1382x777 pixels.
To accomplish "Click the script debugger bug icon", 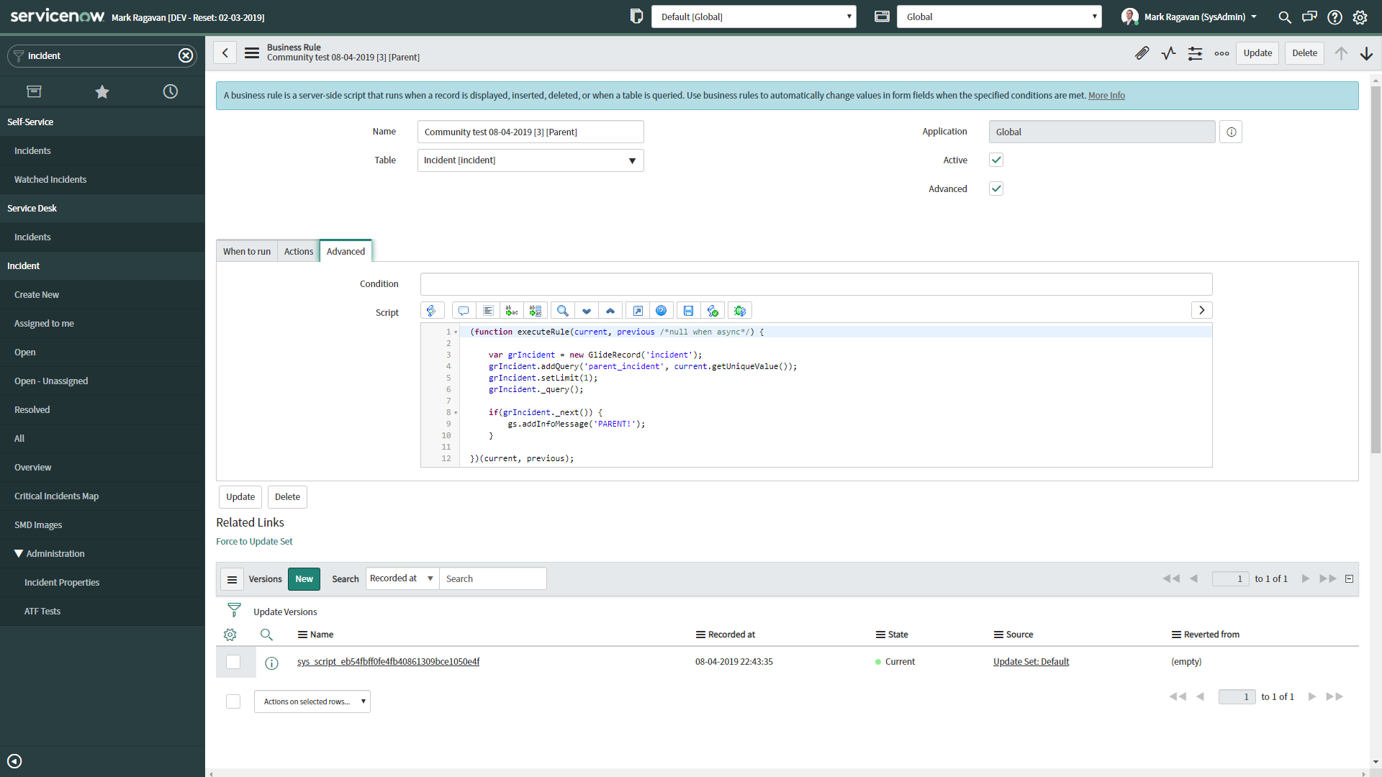I will [739, 311].
